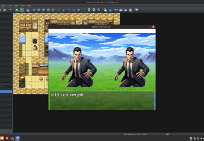204x141 pixels.
Task: Click the 100% zoom status entry
Action: [x=167, y=134]
